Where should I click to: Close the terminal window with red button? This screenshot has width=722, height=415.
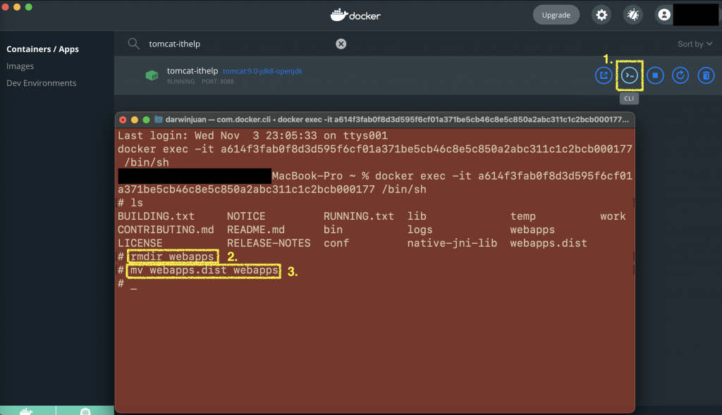point(123,120)
